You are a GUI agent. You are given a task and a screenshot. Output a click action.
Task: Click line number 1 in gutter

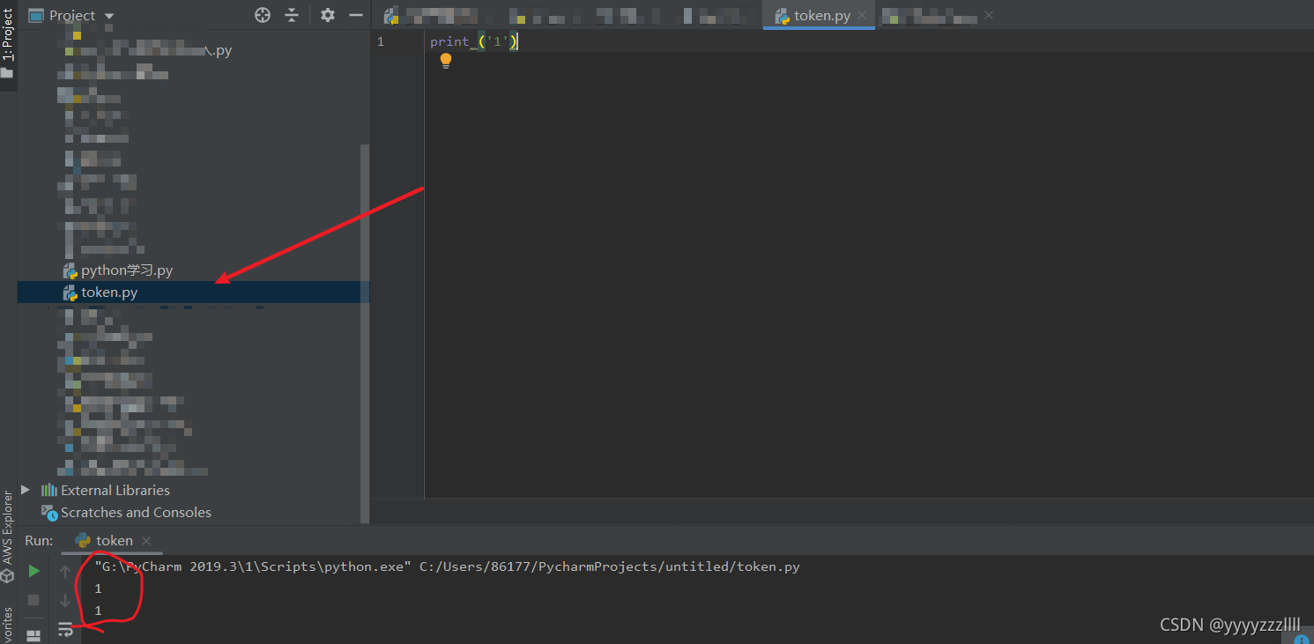(380, 41)
